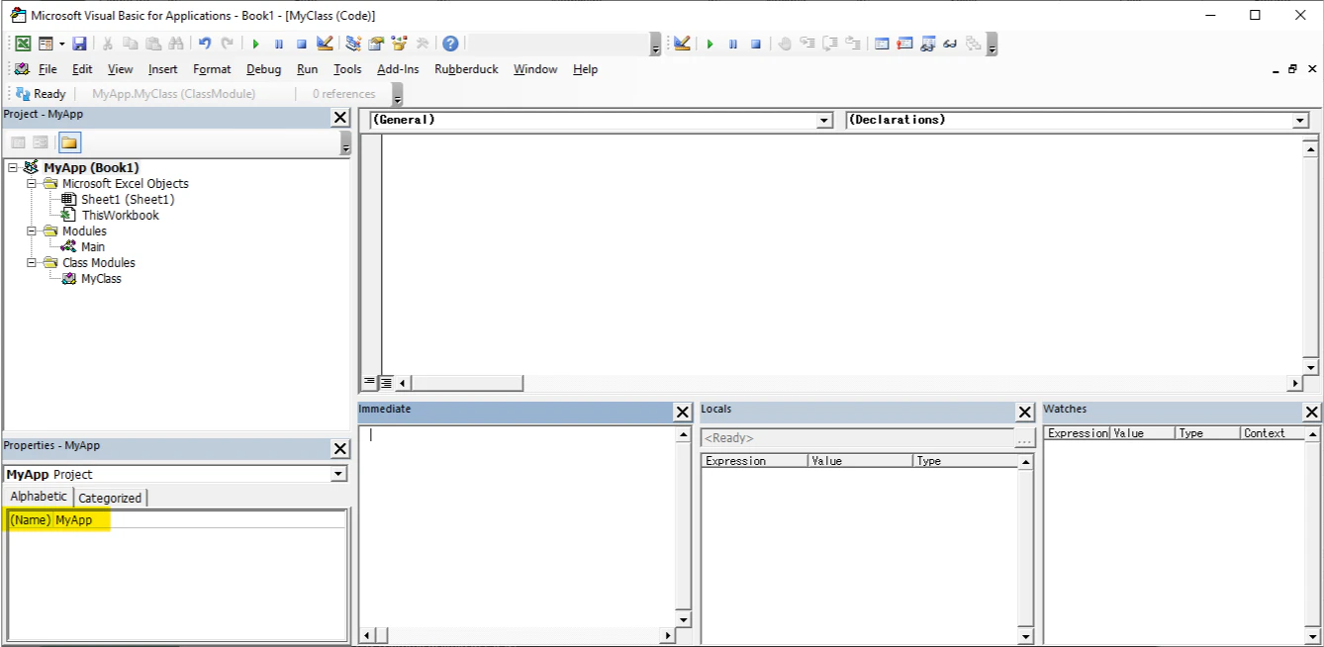Open the Project Explorer toolbar icon
The height and width of the screenshot is (647, 1324).
353,44
